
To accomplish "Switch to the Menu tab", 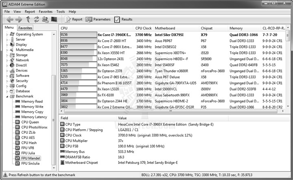I will pyautogui.click(x=9, y=27).
